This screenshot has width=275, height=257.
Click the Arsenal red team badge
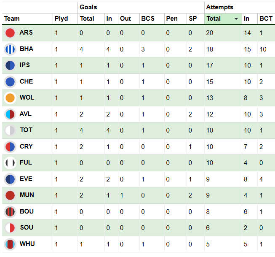pyautogui.click(x=10, y=33)
